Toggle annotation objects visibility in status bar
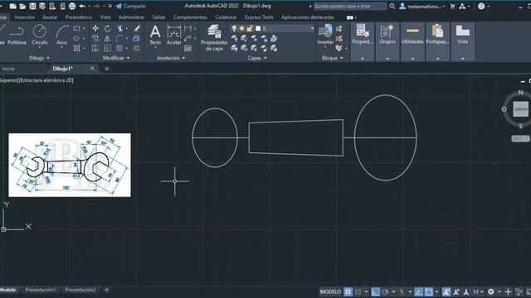 pyautogui.click(x=446, y=291)
